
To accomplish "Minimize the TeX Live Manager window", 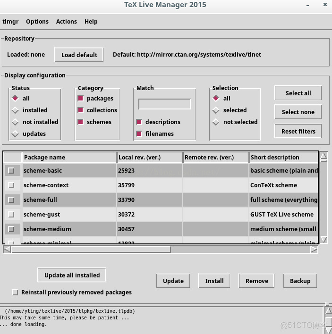I will [x=307, y=5].
